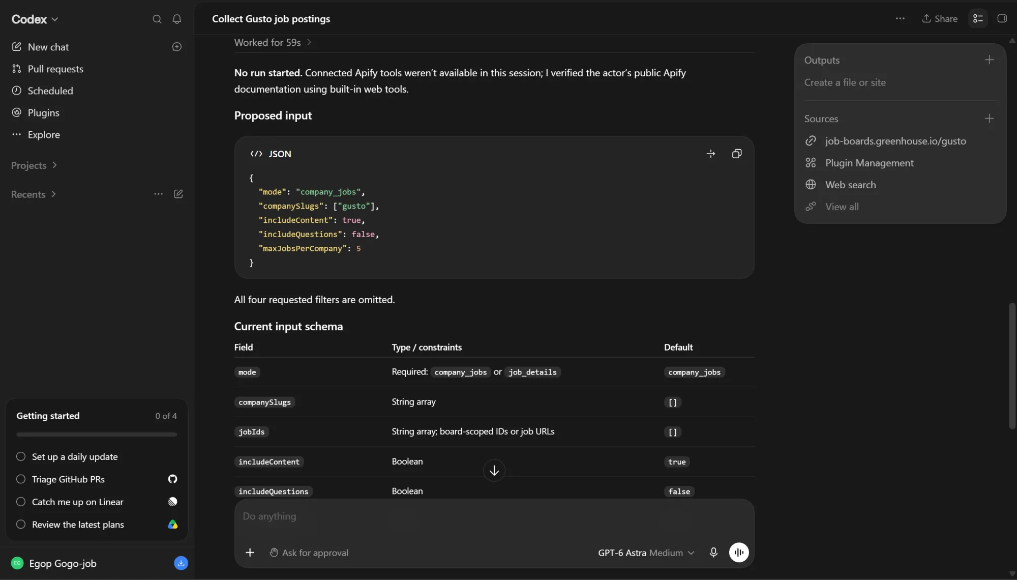The width and height of the screenshot is (1017, 580).
Task: Go to Pull requests
Action: click(x=47, y=69)
